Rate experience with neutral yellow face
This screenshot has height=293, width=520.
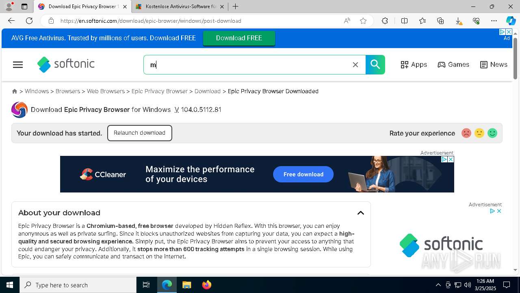479,133
